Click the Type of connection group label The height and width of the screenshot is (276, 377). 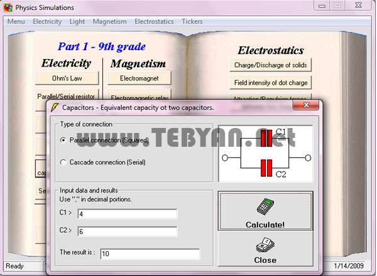coord(86,124)
